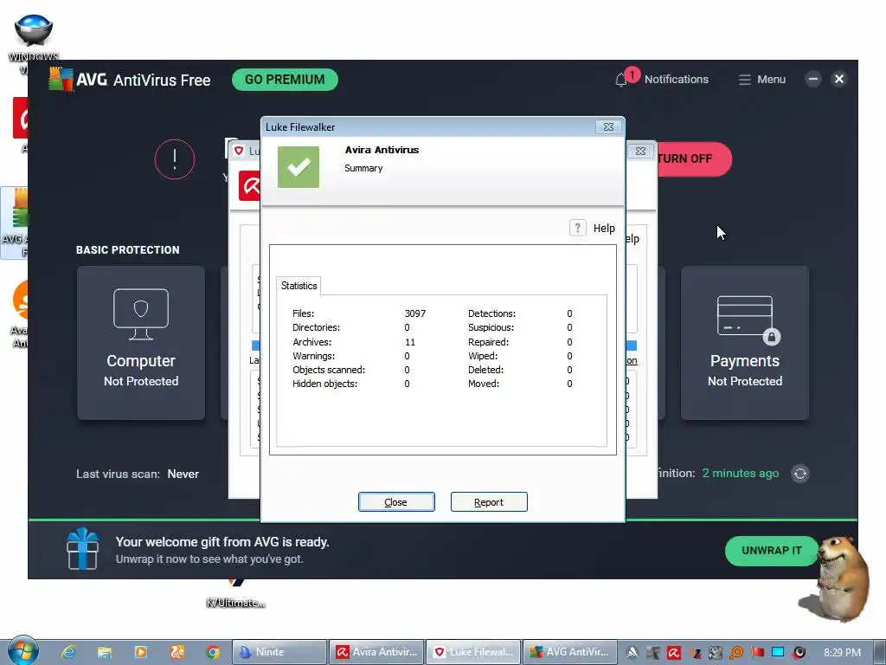The image size is (886, 665).
Task: Click the Archives value 11
Action: 410,342
